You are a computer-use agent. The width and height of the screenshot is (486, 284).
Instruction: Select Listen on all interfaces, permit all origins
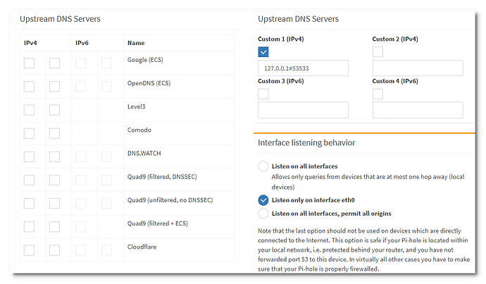coord(263,213)
